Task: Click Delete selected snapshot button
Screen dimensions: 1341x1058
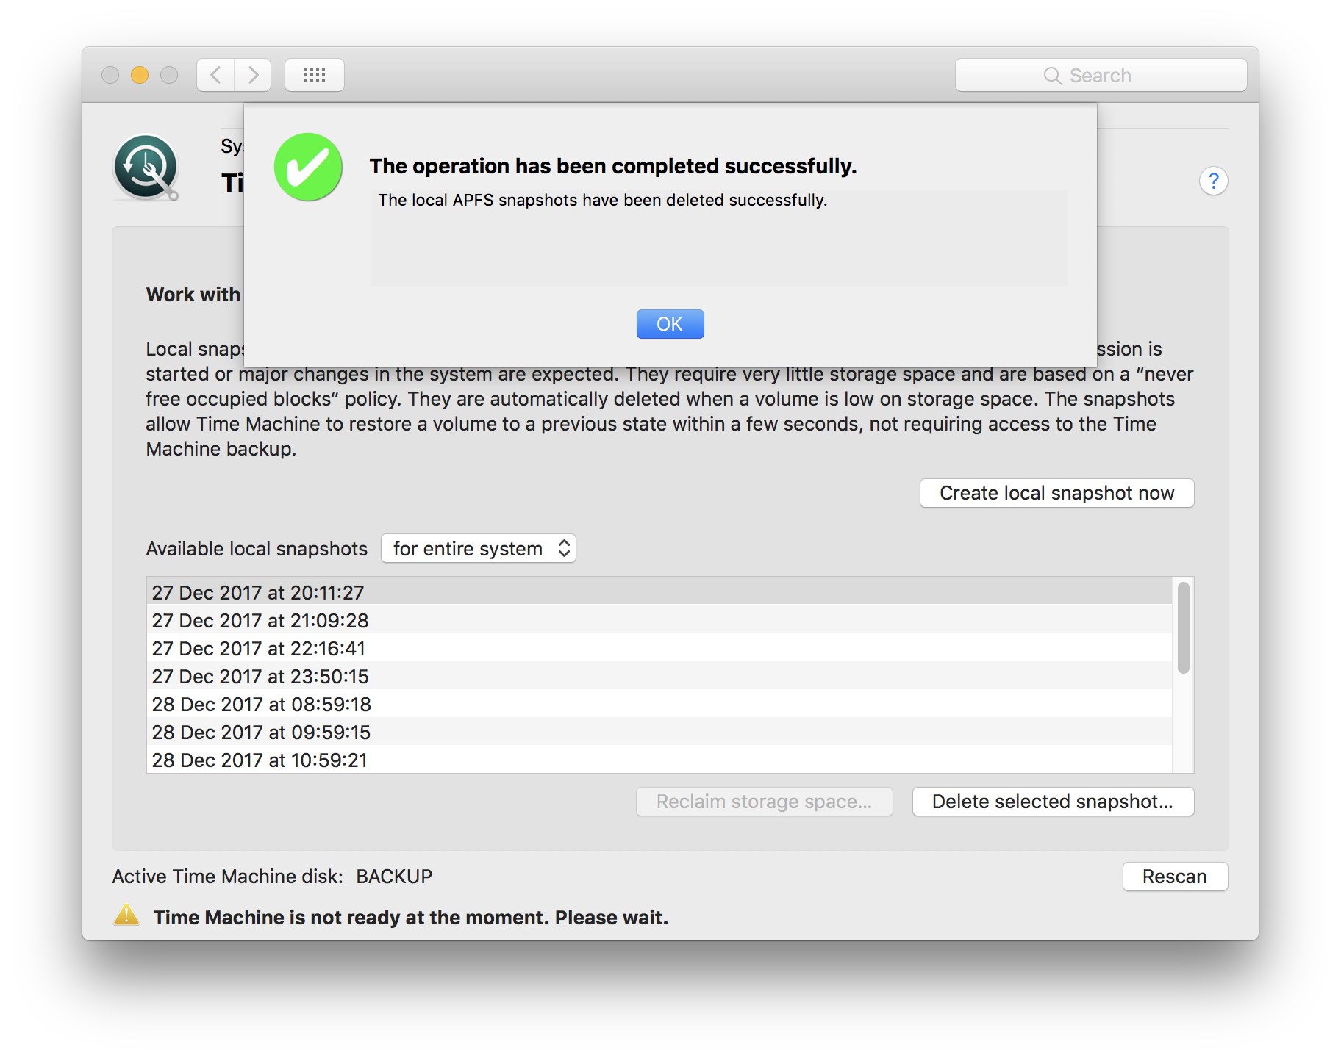Action: click(1053, 802)
